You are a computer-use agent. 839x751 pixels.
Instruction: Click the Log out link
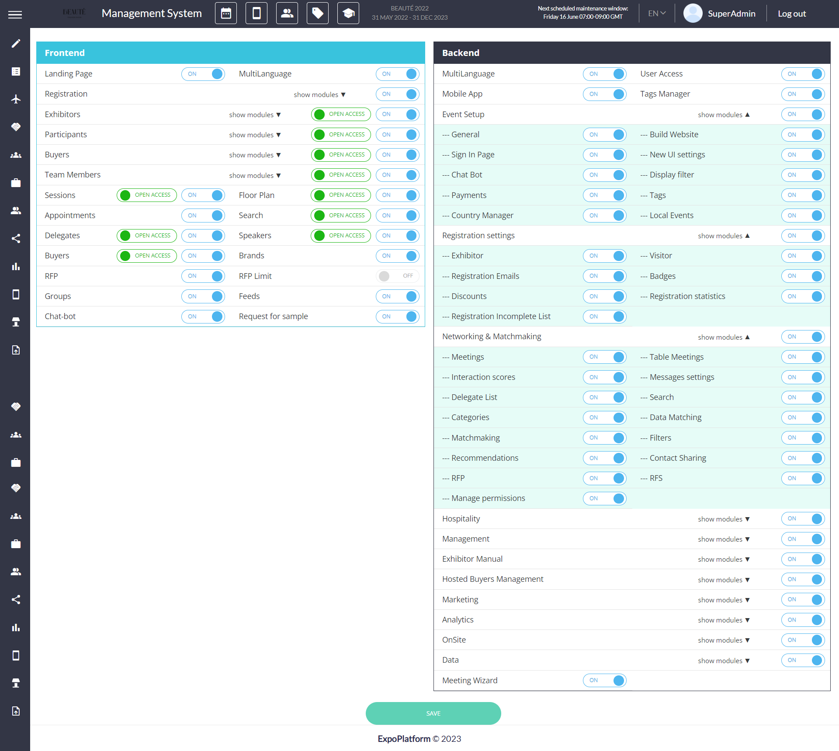(792, 14)
